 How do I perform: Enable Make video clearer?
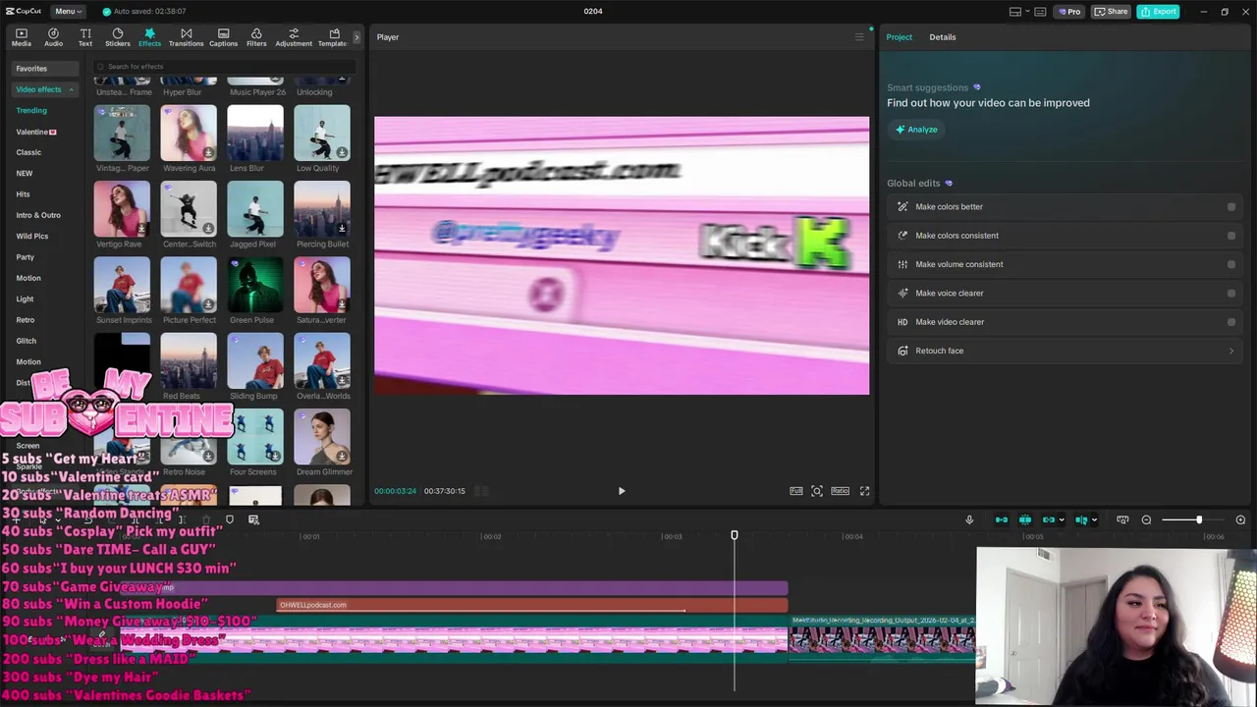(x=1231, y=322)
